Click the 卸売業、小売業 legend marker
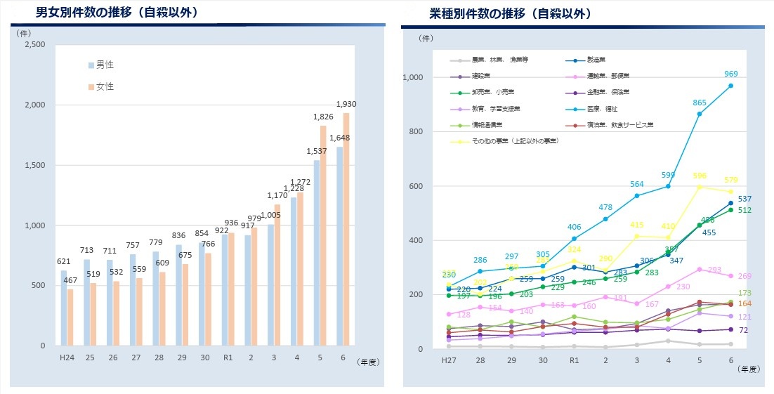 460,93
